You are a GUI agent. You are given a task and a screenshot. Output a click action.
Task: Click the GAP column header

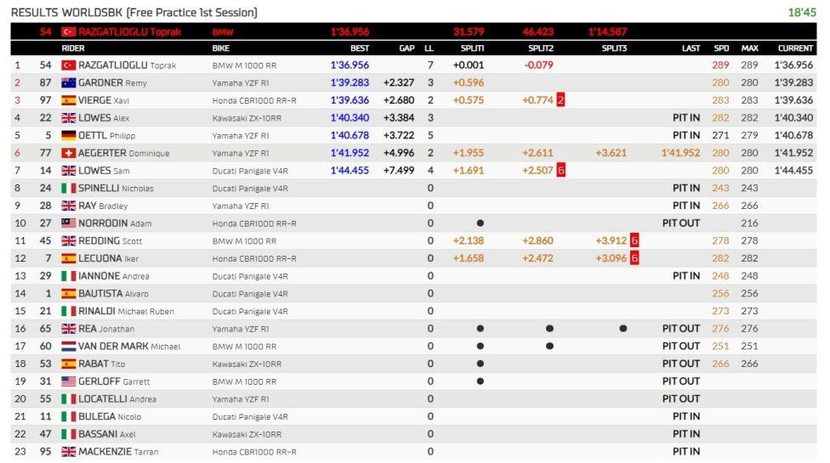pyautogui.click(x=406, y=48)
